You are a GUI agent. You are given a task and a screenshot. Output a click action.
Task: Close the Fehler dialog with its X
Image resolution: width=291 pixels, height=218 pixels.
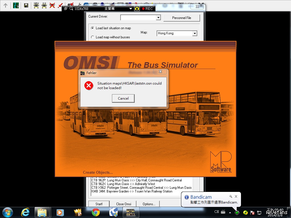click(160, 72)
